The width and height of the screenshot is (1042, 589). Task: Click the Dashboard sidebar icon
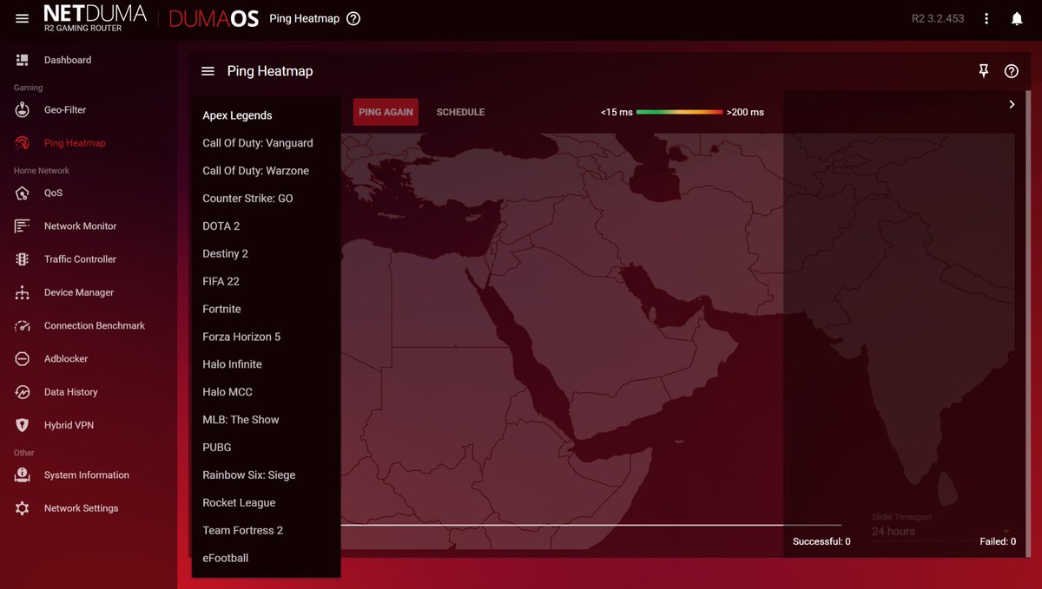tap(23, 60)
